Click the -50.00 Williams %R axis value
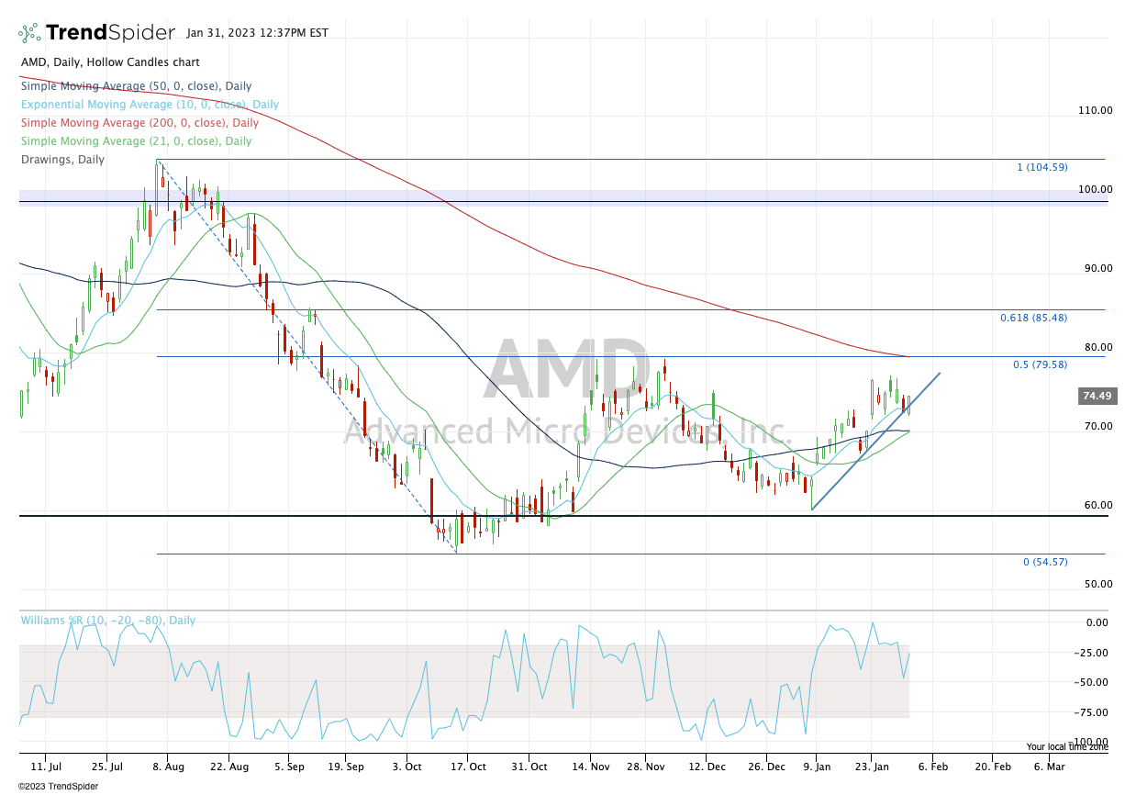1136x795 pixels. click(x=1093, y=682)
